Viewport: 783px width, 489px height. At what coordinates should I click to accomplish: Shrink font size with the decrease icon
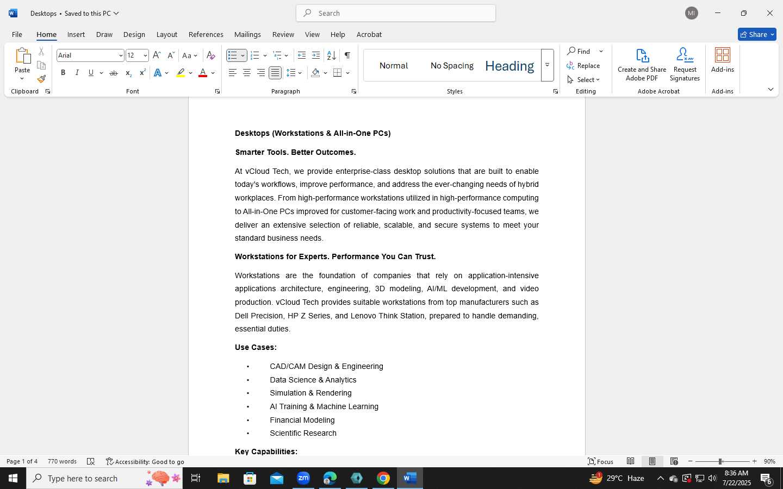[x=171, y=55]
